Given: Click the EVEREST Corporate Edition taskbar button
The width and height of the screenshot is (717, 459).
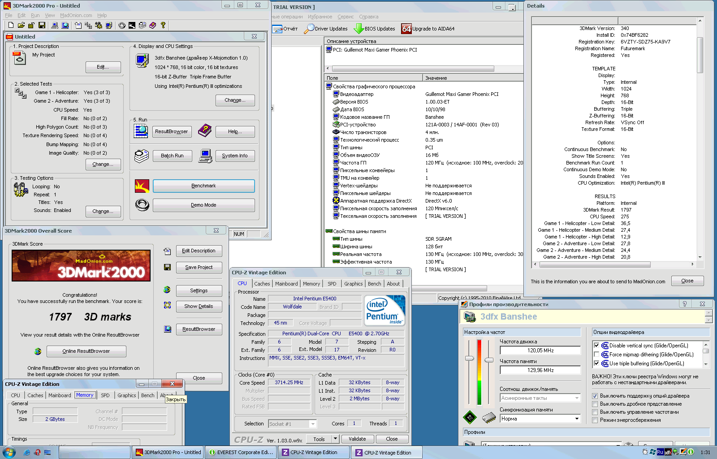Looking at the screenshot, I should point(241,452).
